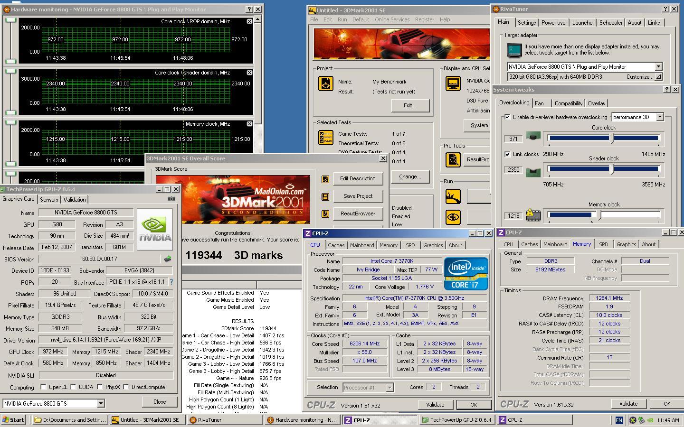Click the Core clock value field 971
This screenshot has height=427, width=684.
(x=513, y=139)
